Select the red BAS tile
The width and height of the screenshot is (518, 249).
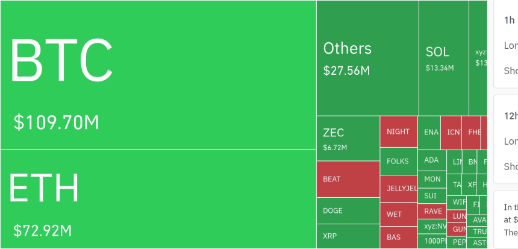(x=398, y=237)
